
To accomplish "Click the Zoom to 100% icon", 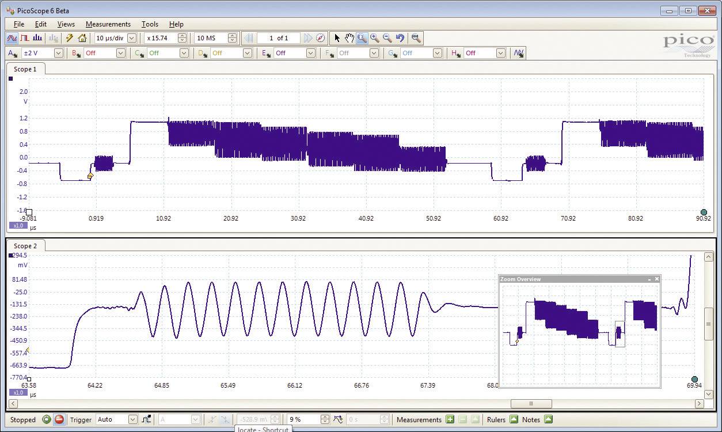I will pos(416,38).
